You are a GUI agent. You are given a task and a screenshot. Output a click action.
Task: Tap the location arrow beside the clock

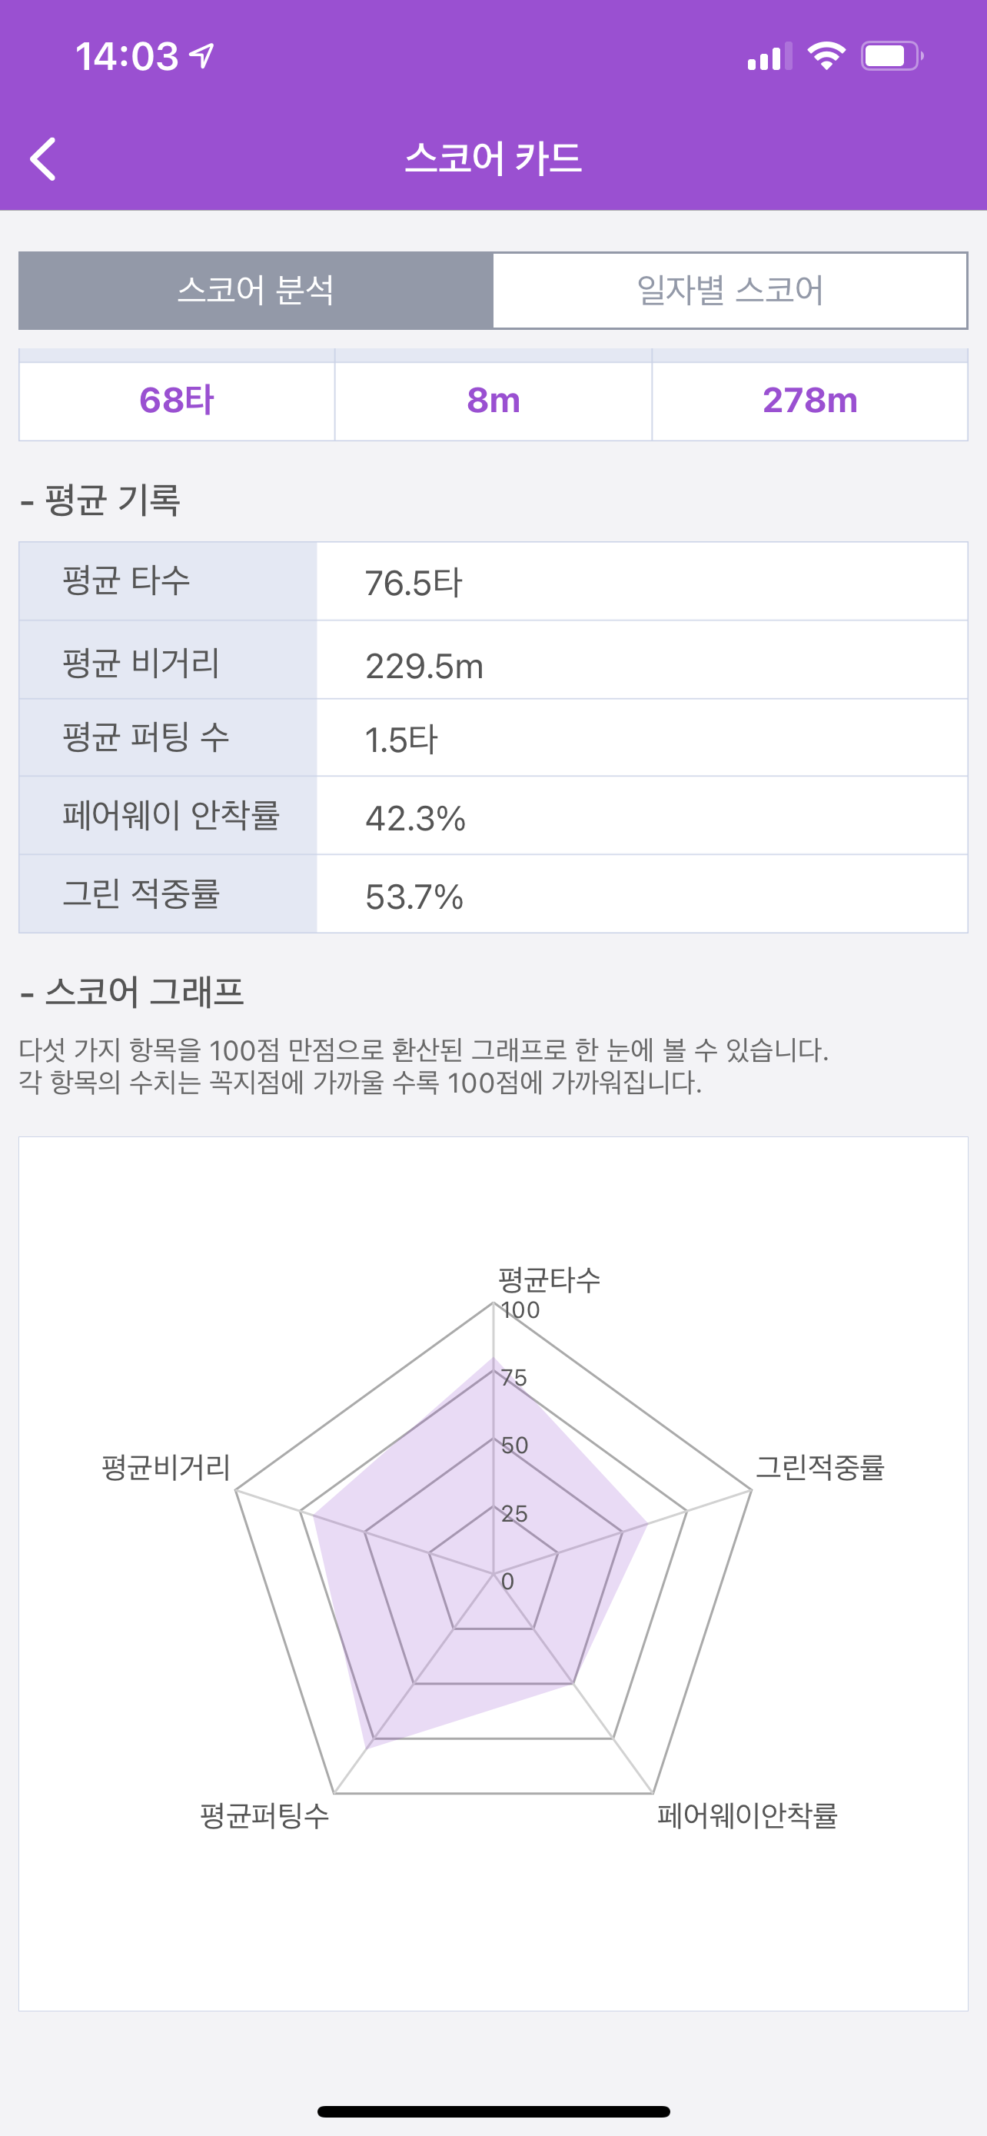pyautogui.click(x=202, y=55)
